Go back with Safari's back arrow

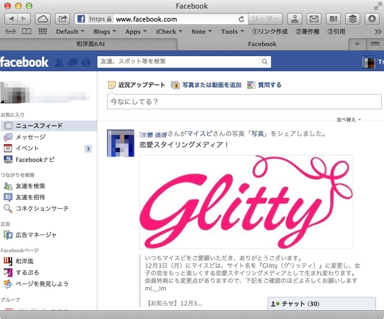coord(11,19)
